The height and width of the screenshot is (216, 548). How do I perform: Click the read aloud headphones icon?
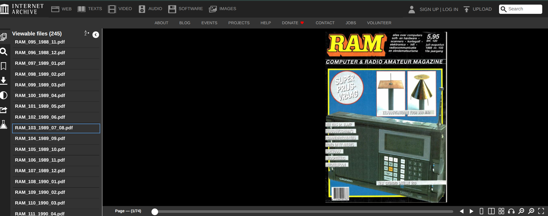[511, 211]
